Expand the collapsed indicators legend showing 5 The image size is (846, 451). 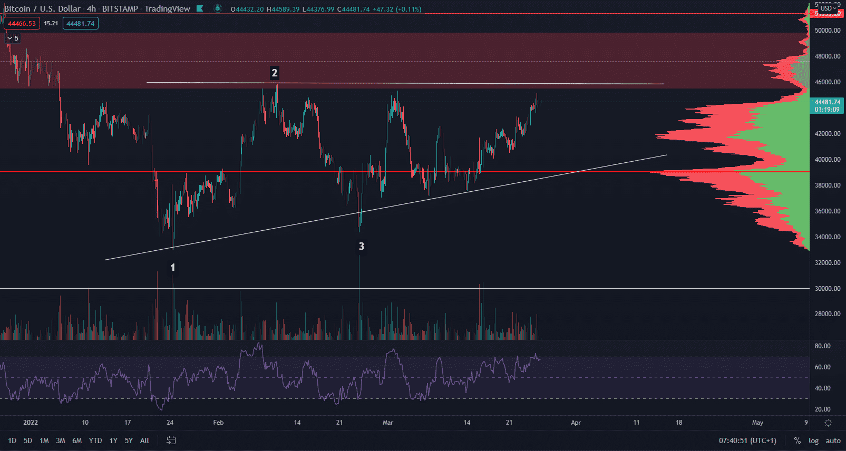tap(13, 38)
